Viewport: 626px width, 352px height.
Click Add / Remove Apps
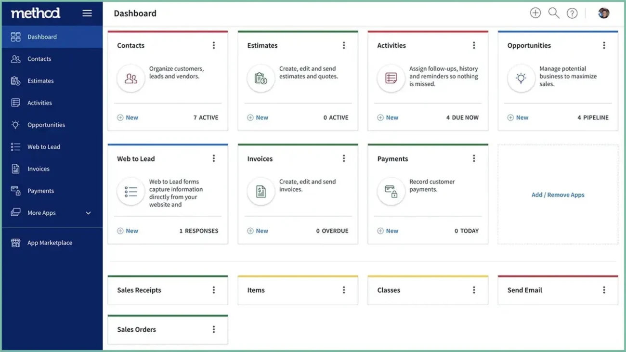(557, 195)
